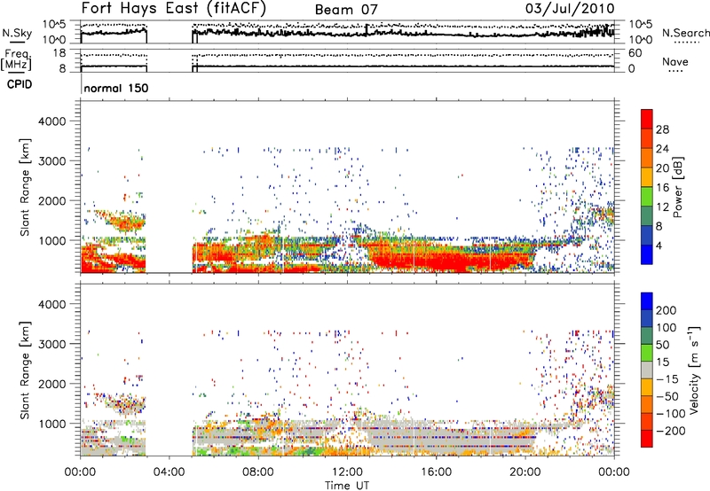Click the 'Nave' legend label

pyautogui.click(x=674, y=62)
